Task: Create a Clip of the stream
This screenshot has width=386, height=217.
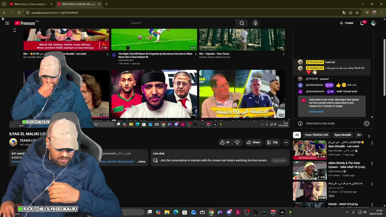Action: point(272,142)
